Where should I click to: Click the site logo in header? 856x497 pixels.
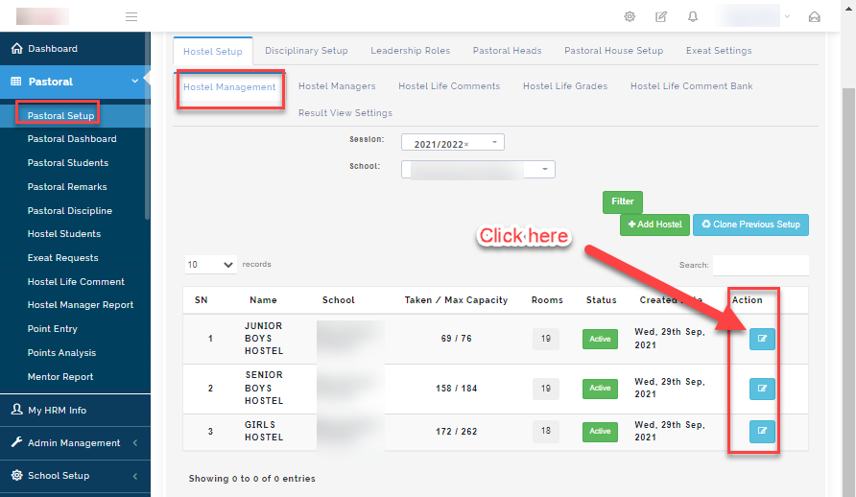(42, 16)
